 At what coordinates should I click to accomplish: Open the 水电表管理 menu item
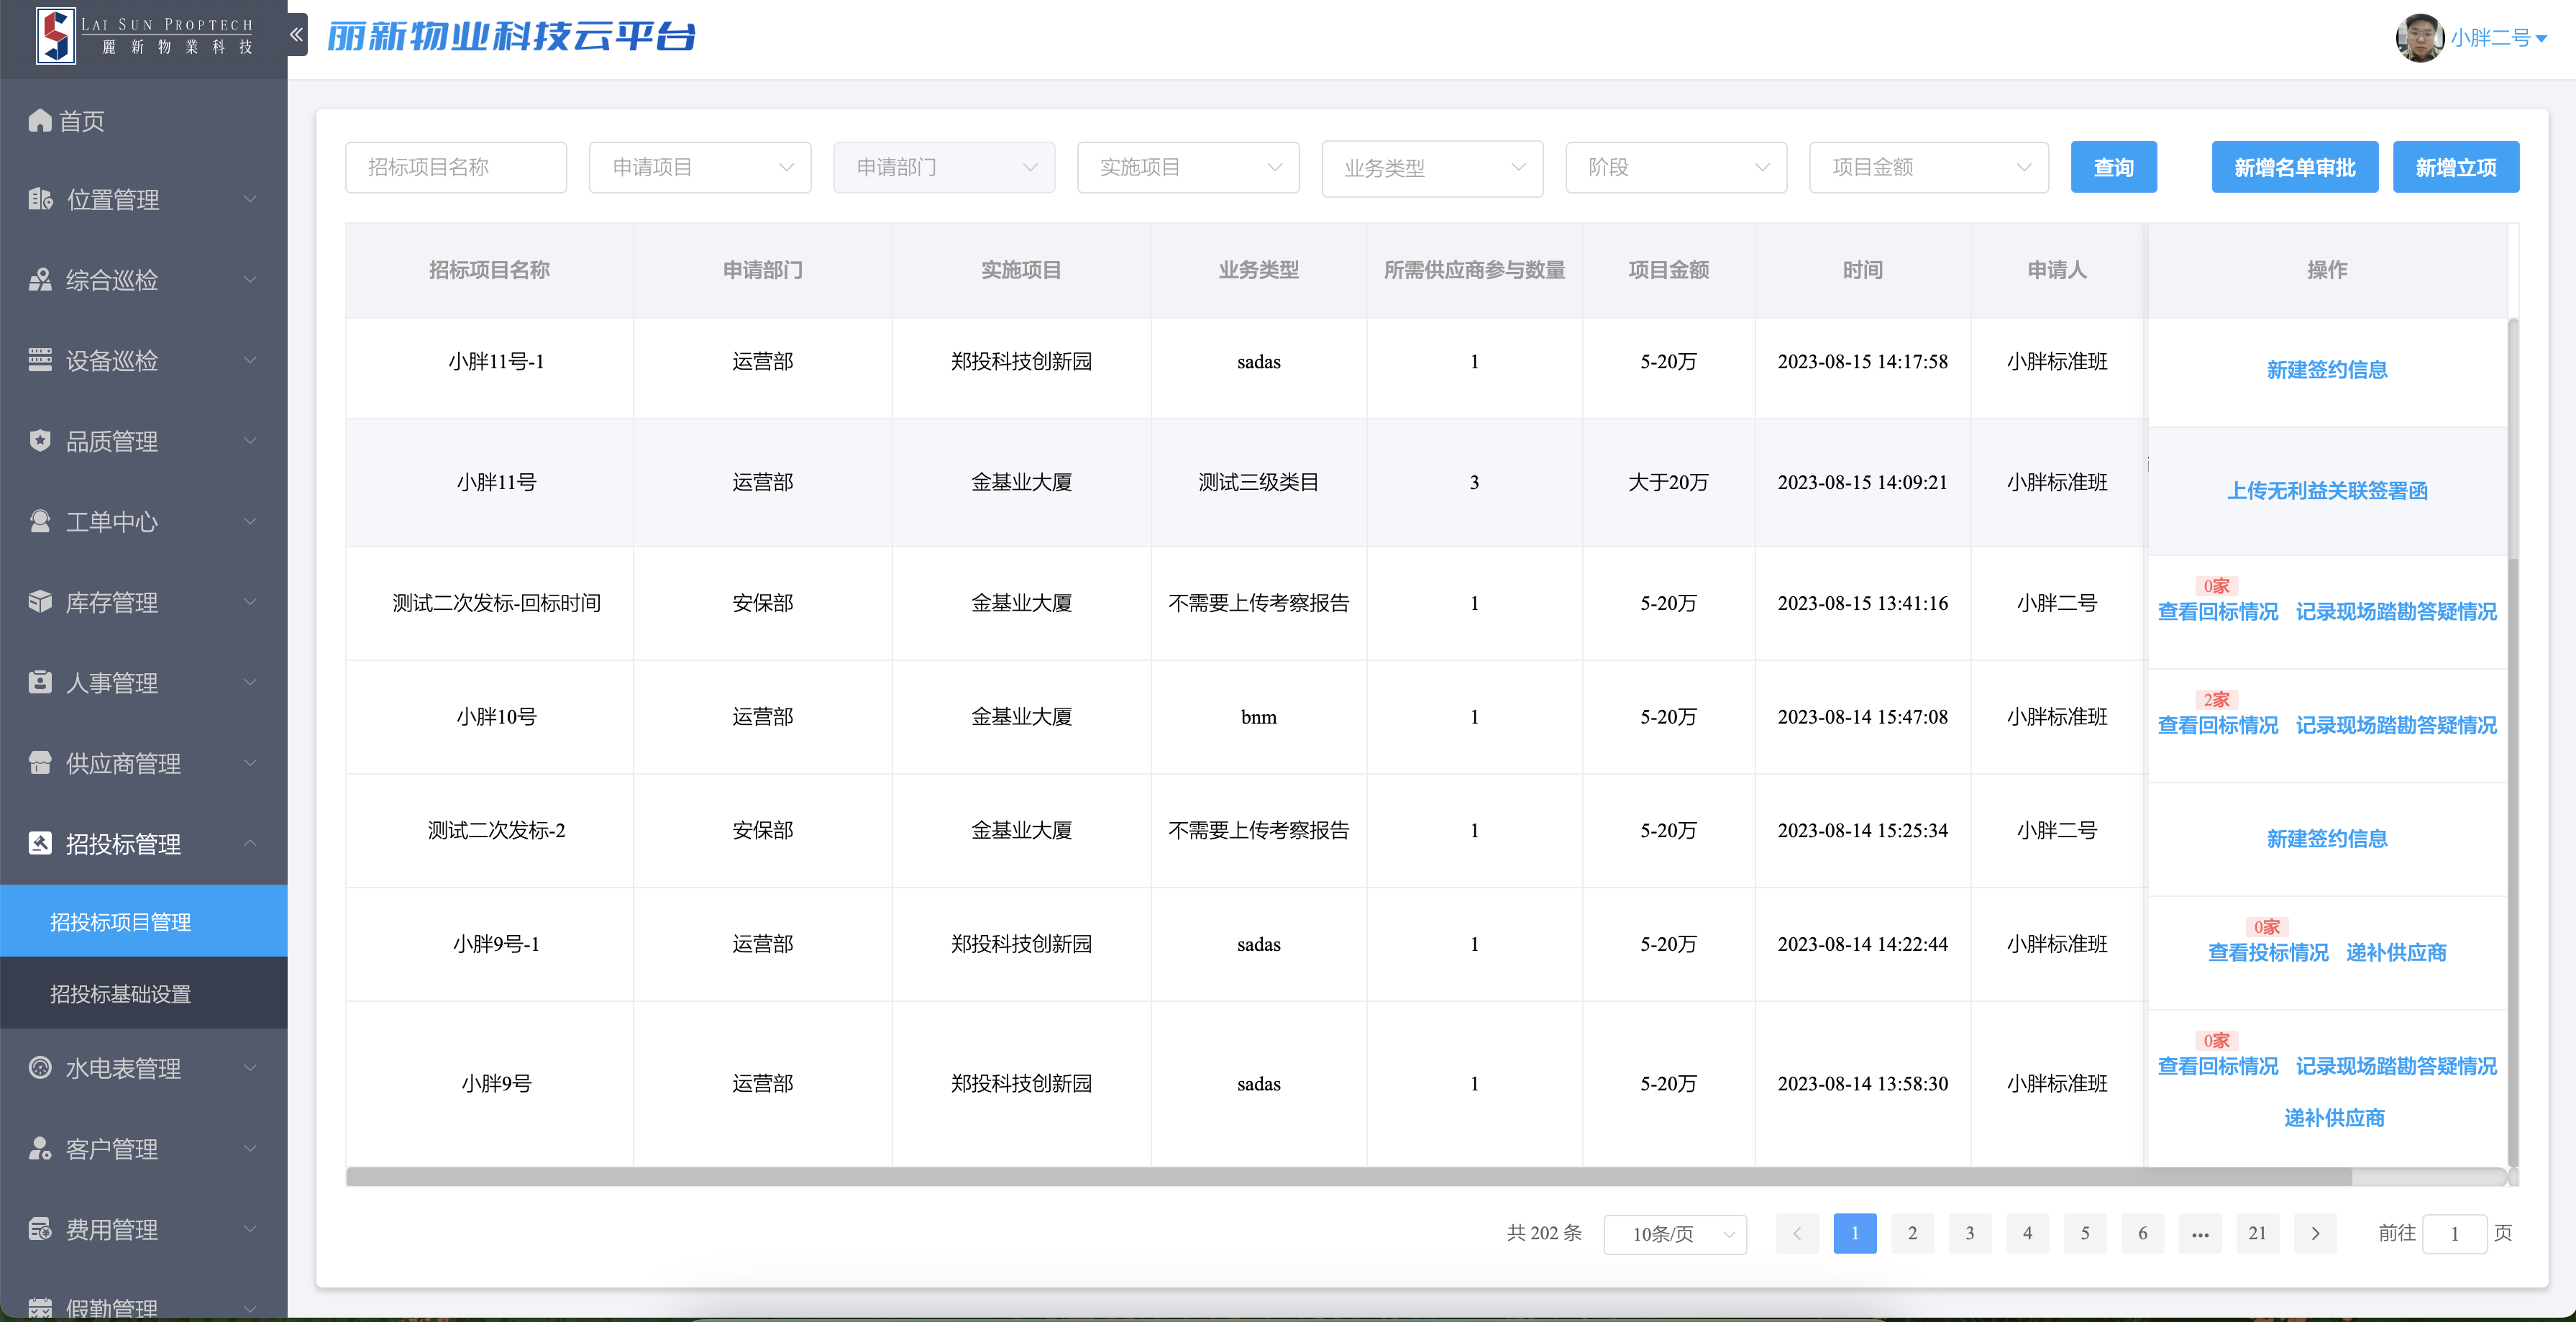[144, 1068]
